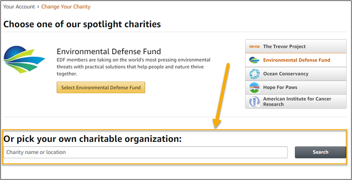Screen dimensions: 352x180
Task: Focus the Charity name or location field
Action: click(145, 152)
